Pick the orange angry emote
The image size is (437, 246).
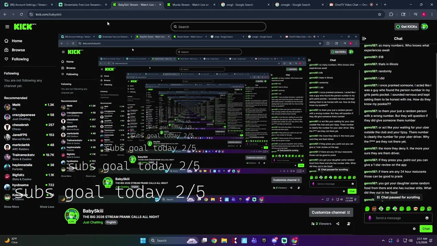pos(374,209)
